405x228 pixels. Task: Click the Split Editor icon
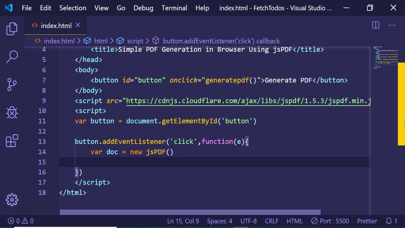376,25
